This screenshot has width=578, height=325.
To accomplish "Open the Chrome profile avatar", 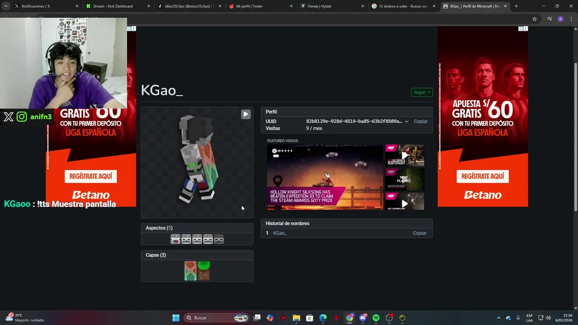I will (x=560, y=19).
